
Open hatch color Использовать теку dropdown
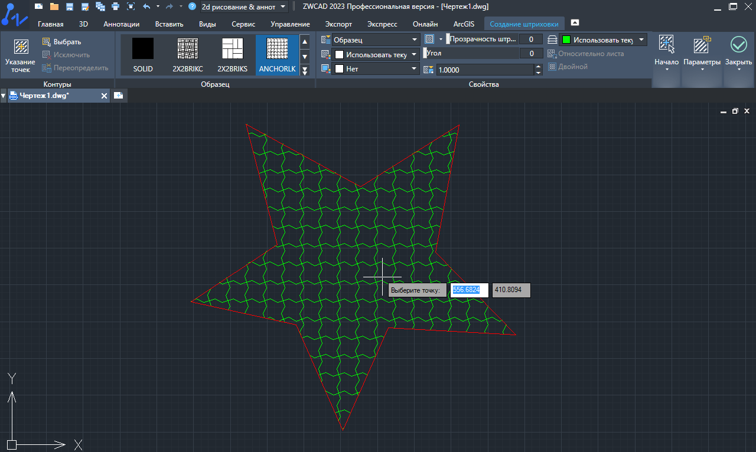tap(376, 54)
